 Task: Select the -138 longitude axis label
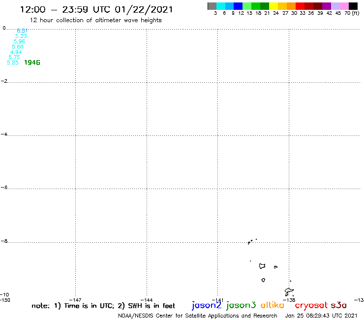(289, 300)
